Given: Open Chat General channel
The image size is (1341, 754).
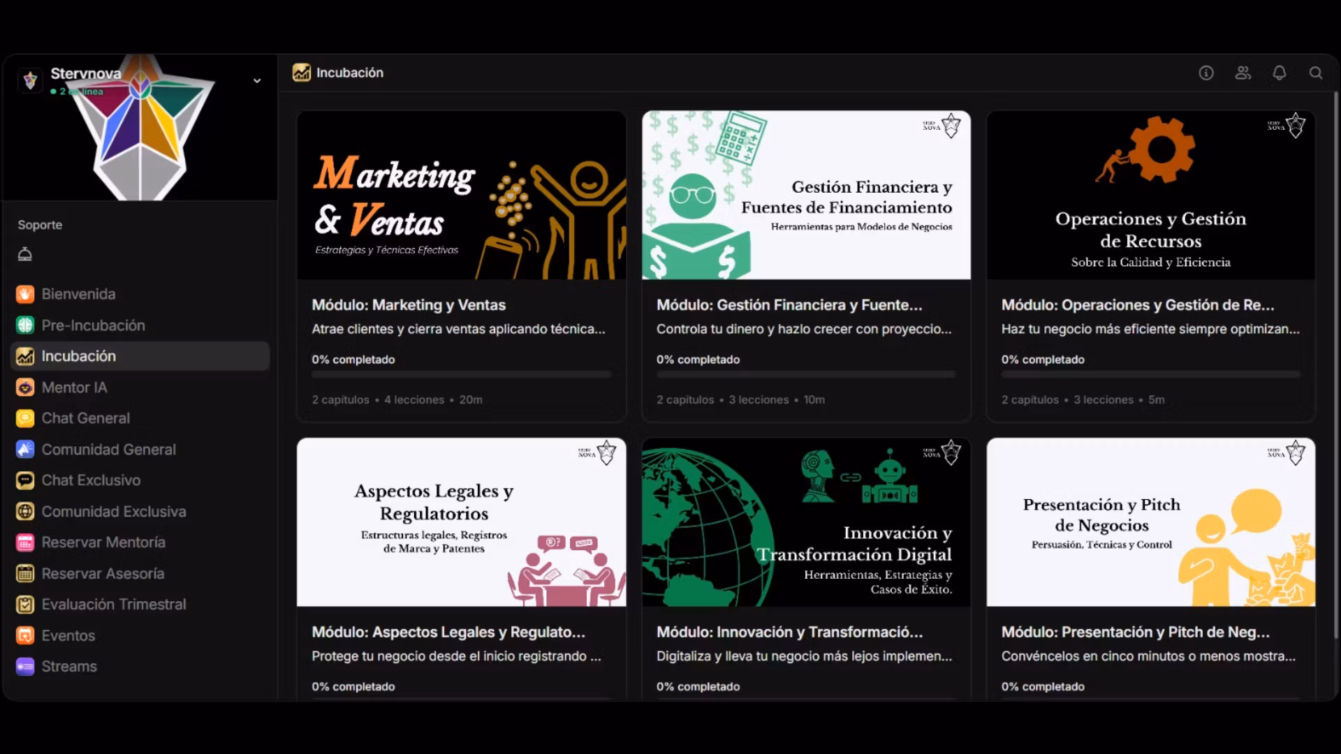Looking at the screenshot, I should tap(140, 418).
